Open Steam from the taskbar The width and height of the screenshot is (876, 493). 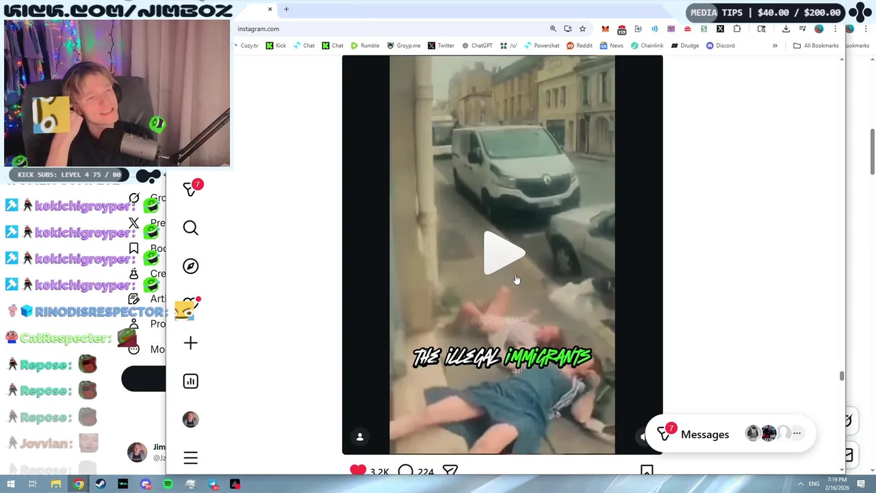101,484
